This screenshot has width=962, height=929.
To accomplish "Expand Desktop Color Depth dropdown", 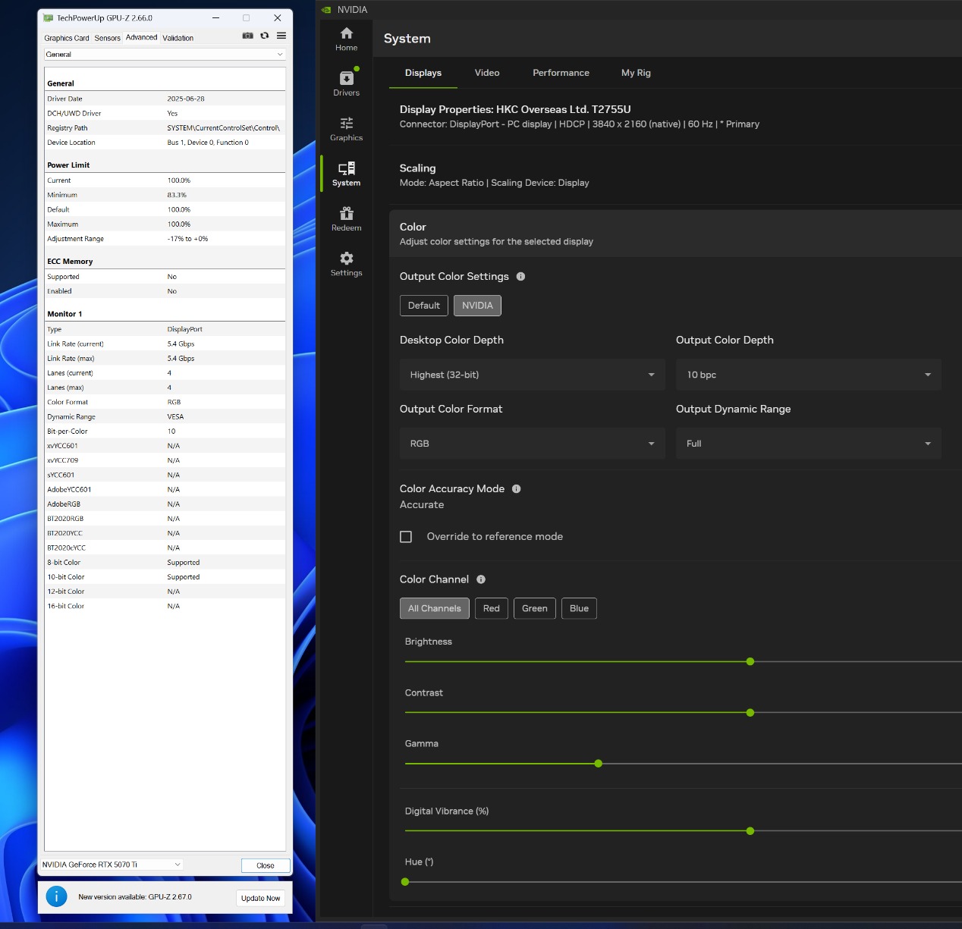I will [532, 375].
